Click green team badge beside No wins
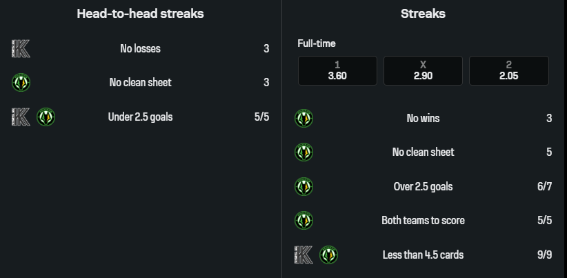 (x=304, y=118)
